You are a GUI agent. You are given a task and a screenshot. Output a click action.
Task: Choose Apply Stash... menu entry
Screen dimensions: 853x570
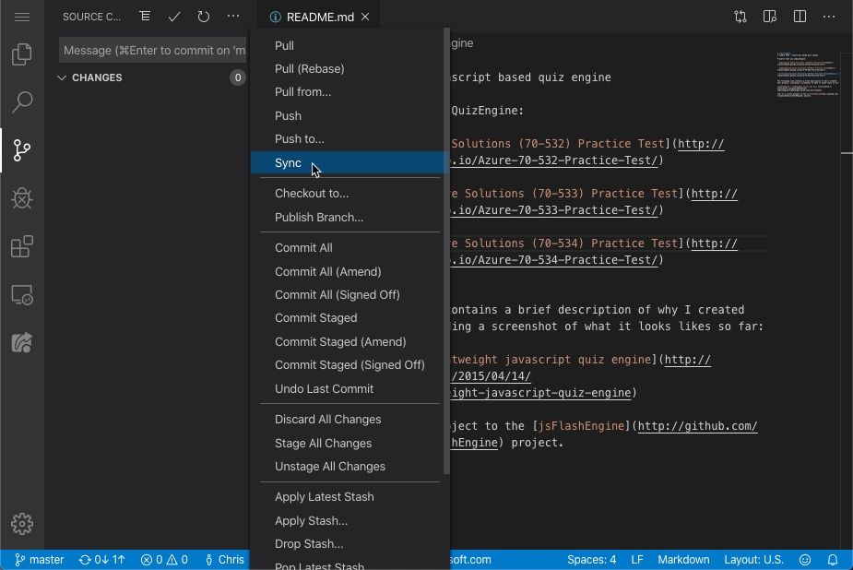tap(349, 520)
